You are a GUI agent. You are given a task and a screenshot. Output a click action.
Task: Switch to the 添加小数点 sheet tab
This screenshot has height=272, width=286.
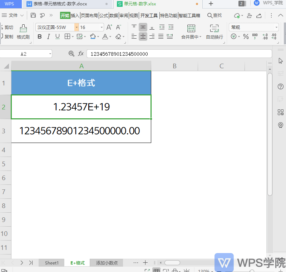coord(107,263)
